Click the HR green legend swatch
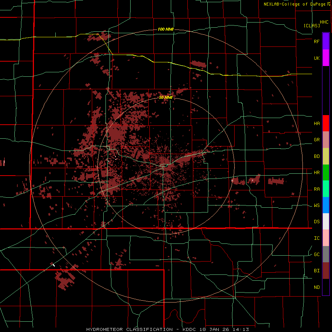332x332 pixels. click(x=326, y=173)
